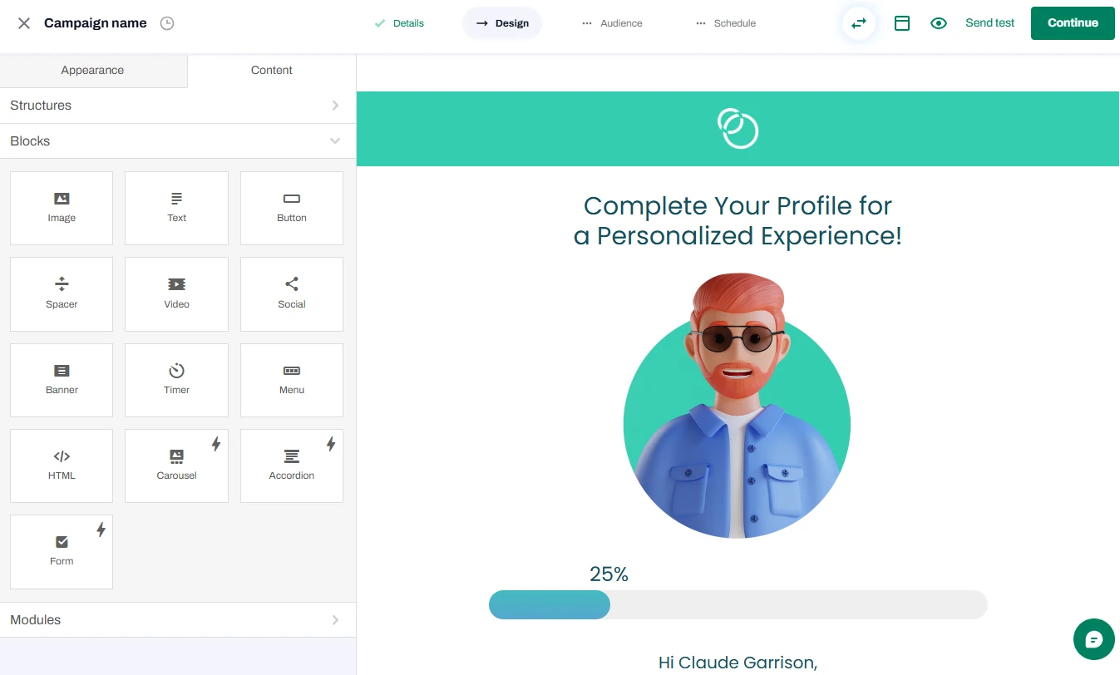Insert the Carousel block

click(176, 466)
